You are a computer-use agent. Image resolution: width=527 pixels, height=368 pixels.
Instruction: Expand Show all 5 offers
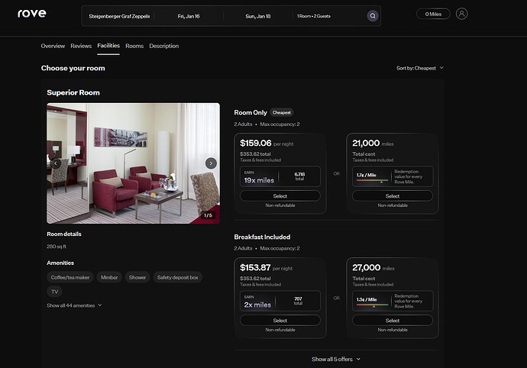coord(336,359)
